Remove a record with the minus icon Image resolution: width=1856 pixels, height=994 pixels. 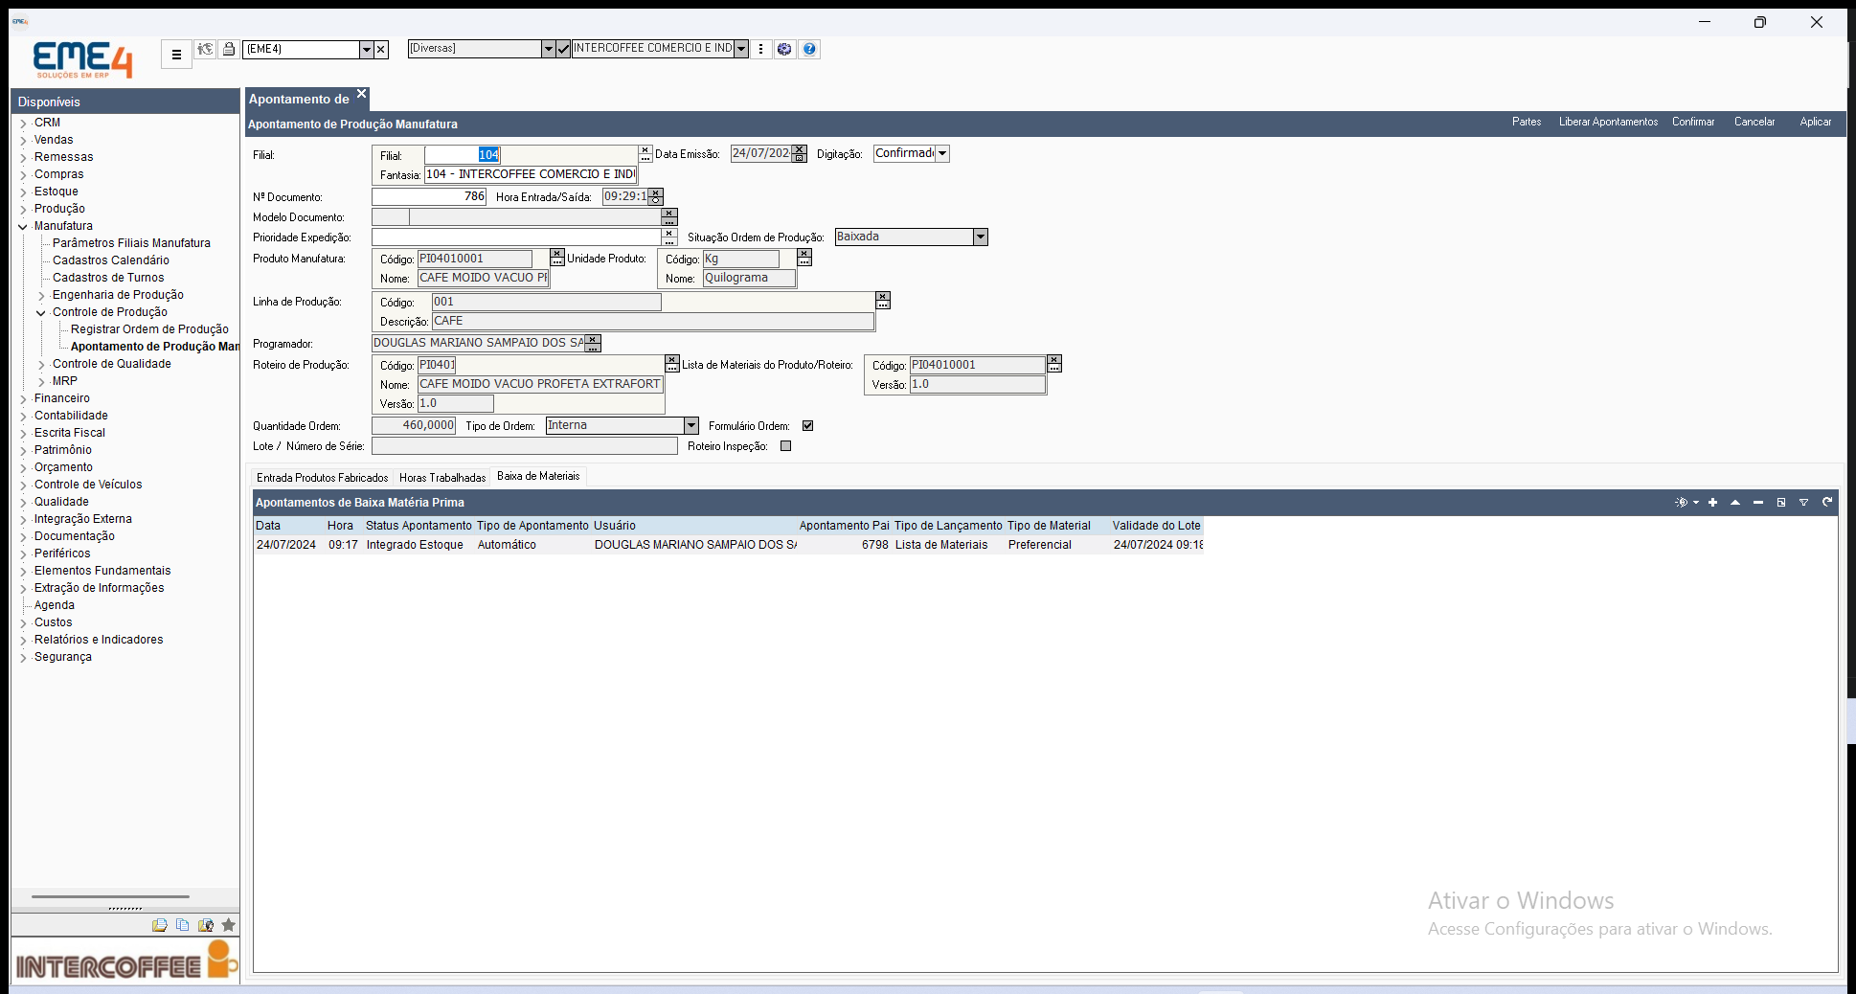(x=1758, y=503)
